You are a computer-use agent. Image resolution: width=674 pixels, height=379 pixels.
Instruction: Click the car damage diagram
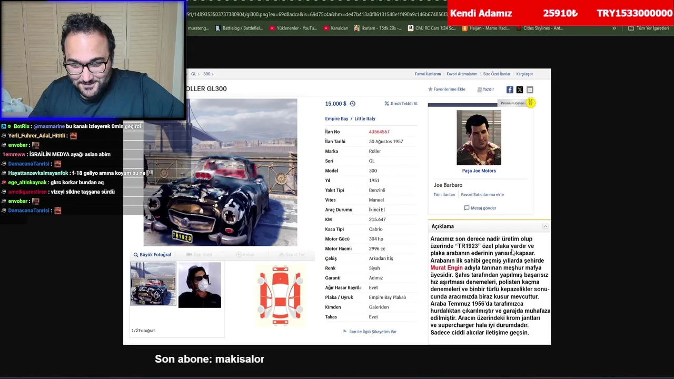tap(280, 295)
